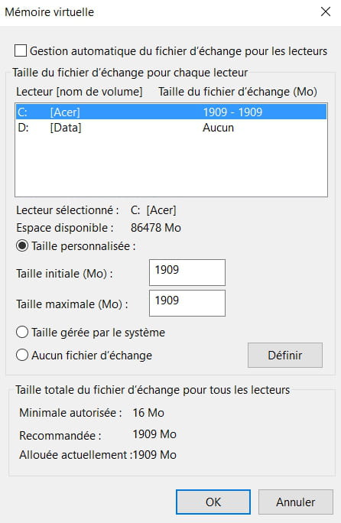The width and height of the screenshot is (341, 523).
Task: Choose the Taille personnalisée radio button
Action: tap(22, 246)
